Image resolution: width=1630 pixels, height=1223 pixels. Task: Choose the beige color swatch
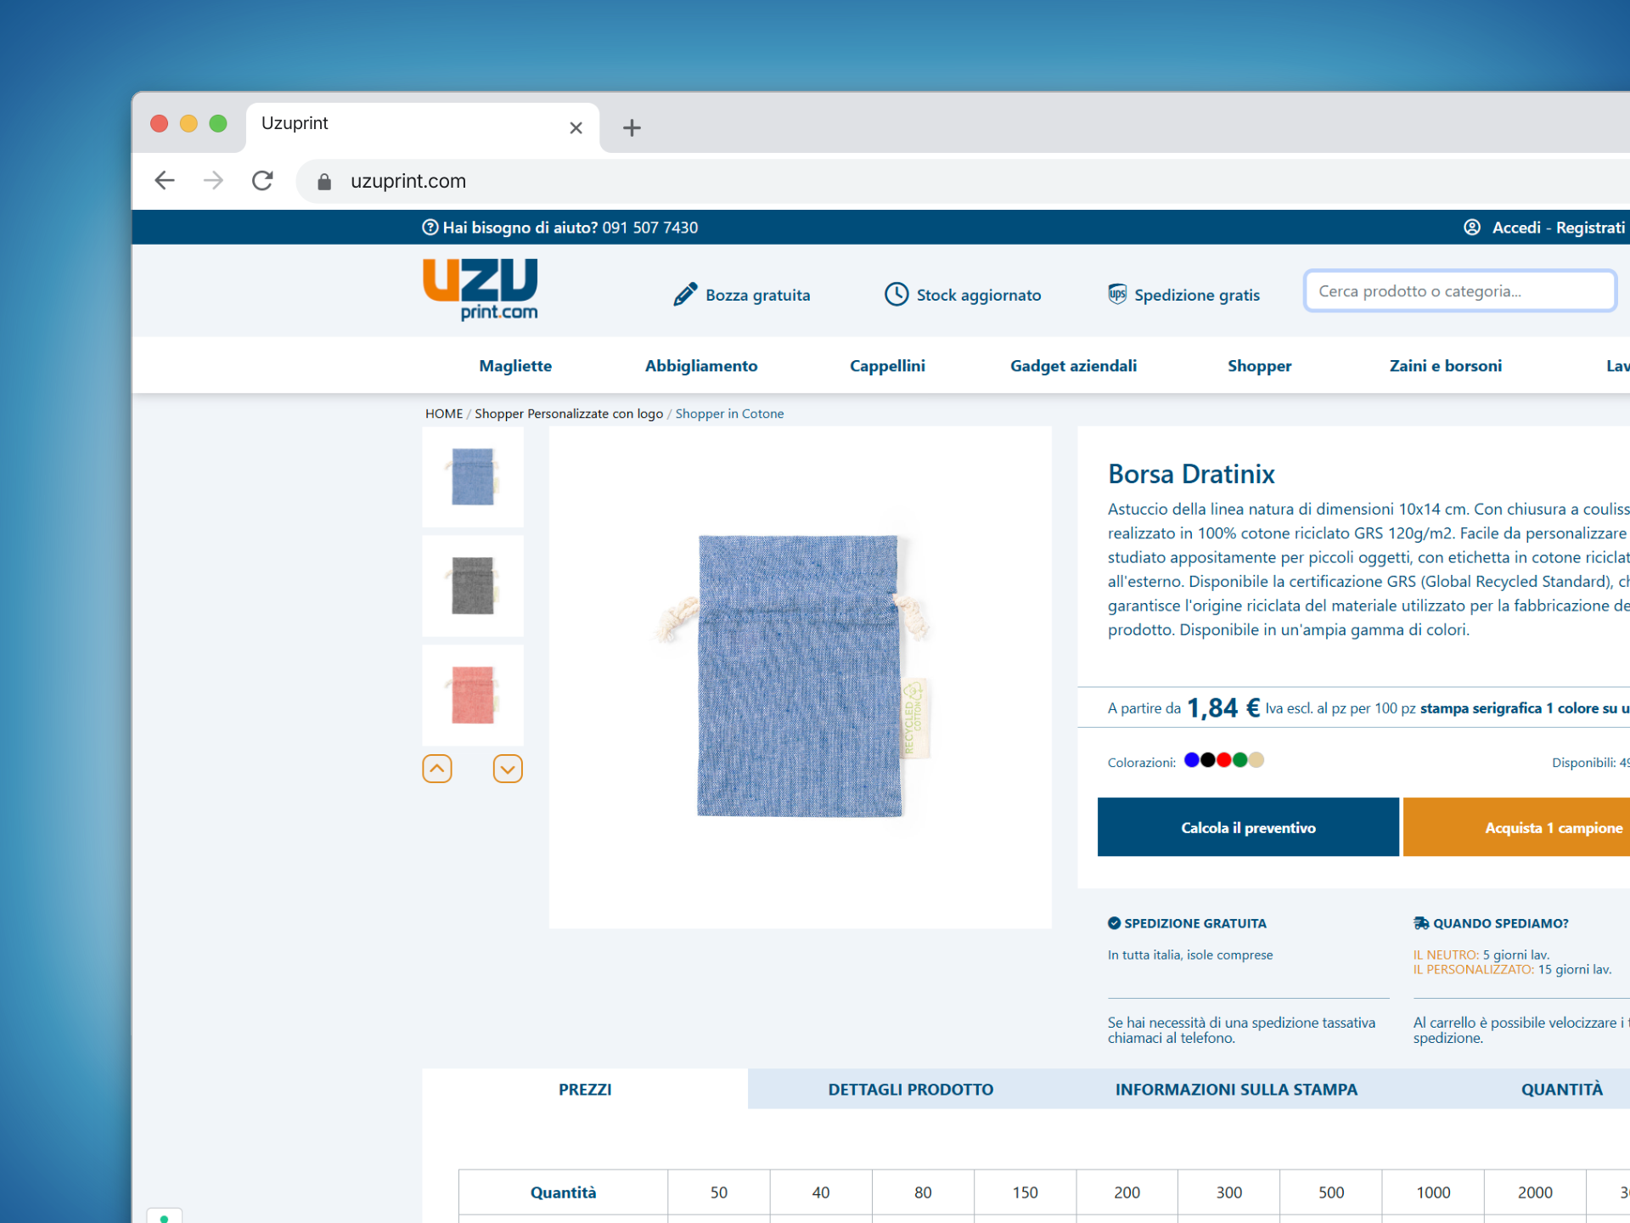[x=1256, y=760]
